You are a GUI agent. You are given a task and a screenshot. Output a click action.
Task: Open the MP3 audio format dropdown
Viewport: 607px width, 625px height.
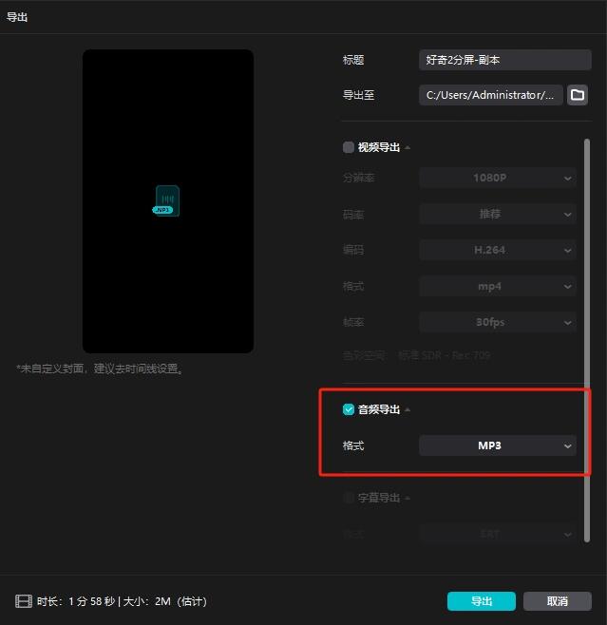(498, 445)
